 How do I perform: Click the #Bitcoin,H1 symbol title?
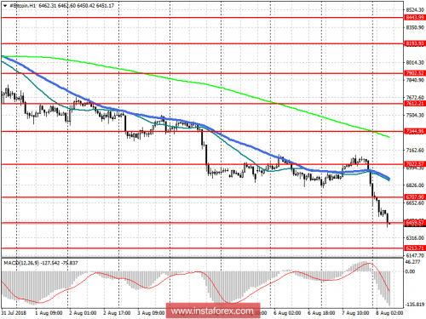click(x=23, y=5)
